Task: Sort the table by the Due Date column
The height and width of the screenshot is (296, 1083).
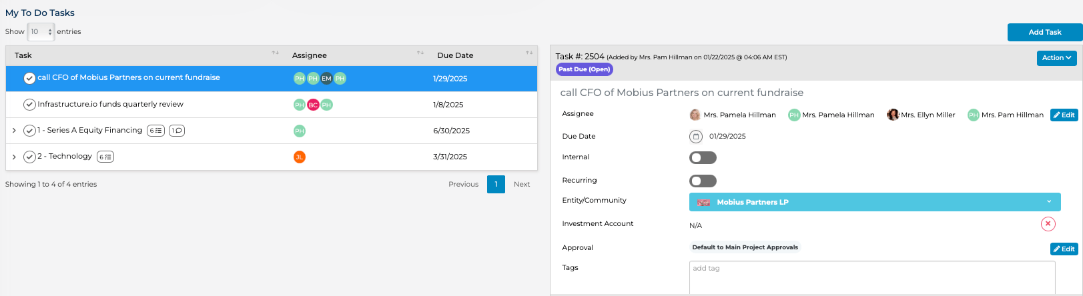Action: [x=528, y=53]
